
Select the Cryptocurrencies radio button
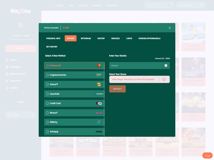click(48, 75)
